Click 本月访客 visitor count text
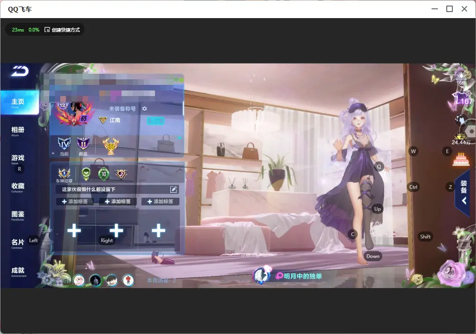The width and height of the screenshot is (476, 334). coord(161,281)
